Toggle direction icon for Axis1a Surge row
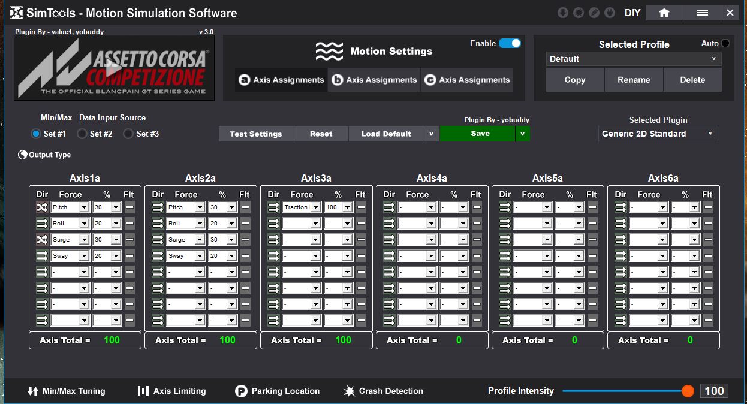Viewport: 747px width, 404px height. [41, 239]
